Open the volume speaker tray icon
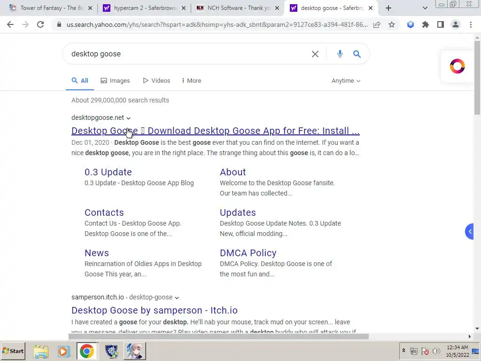481x361 pixels. click(436, 351)
